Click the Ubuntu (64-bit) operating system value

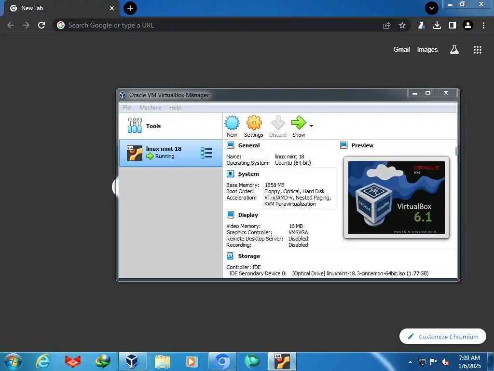[x=293, y=163]
